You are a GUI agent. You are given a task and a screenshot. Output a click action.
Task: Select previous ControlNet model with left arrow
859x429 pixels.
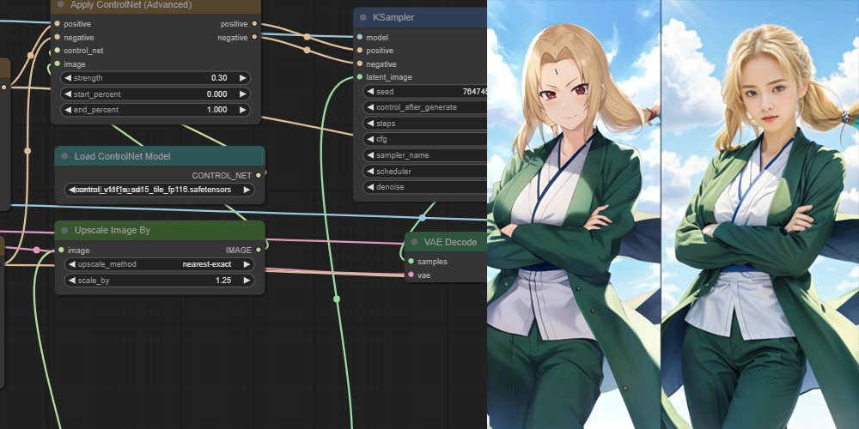click(x=72, y=190)
